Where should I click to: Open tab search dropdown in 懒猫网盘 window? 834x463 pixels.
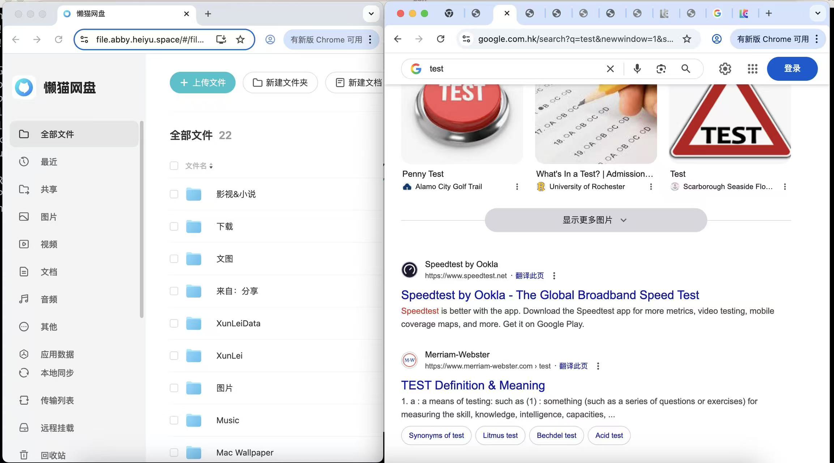pyautogui.click(x=371, y=14)
